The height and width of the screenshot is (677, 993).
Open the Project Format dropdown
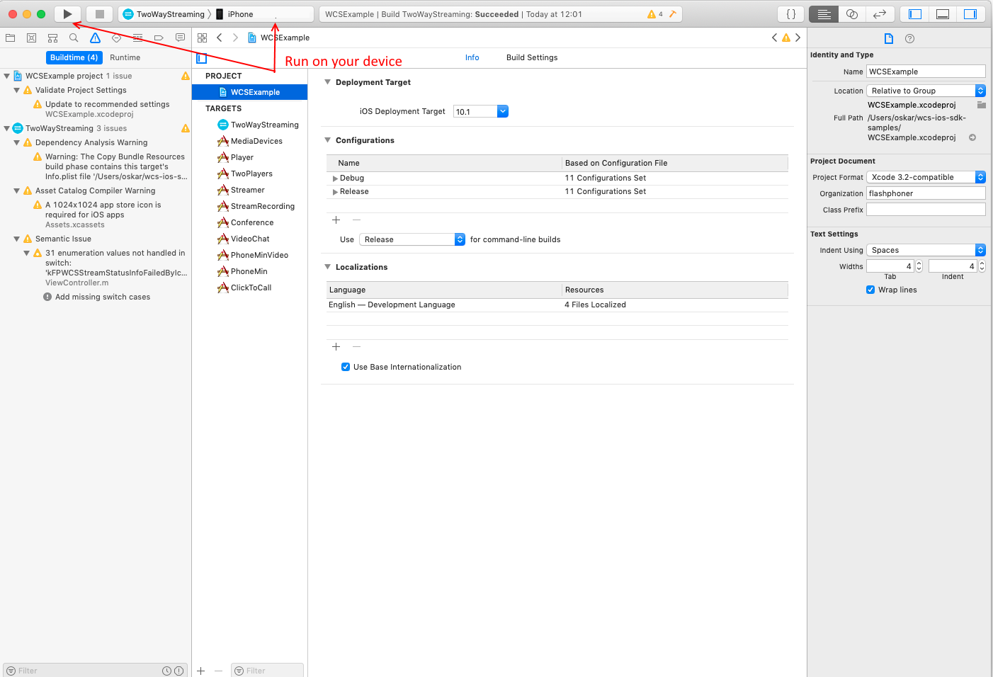[926, 177]
